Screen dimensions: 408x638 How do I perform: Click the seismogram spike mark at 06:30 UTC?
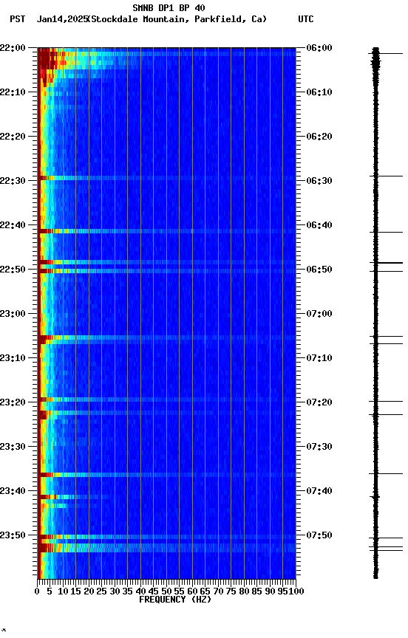coord(386,176)
